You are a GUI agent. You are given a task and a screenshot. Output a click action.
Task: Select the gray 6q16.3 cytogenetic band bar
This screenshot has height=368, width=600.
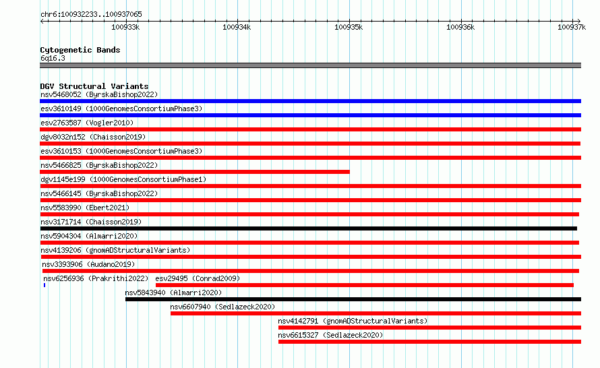[310, 65]
